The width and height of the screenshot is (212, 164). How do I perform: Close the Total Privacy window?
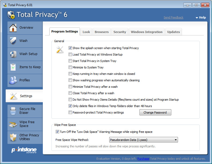click(x=205, y=5)
